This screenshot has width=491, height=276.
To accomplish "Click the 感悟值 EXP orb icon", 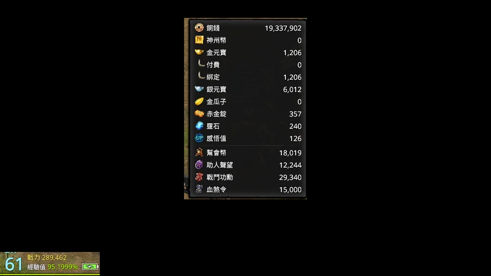I will (199, 138).
